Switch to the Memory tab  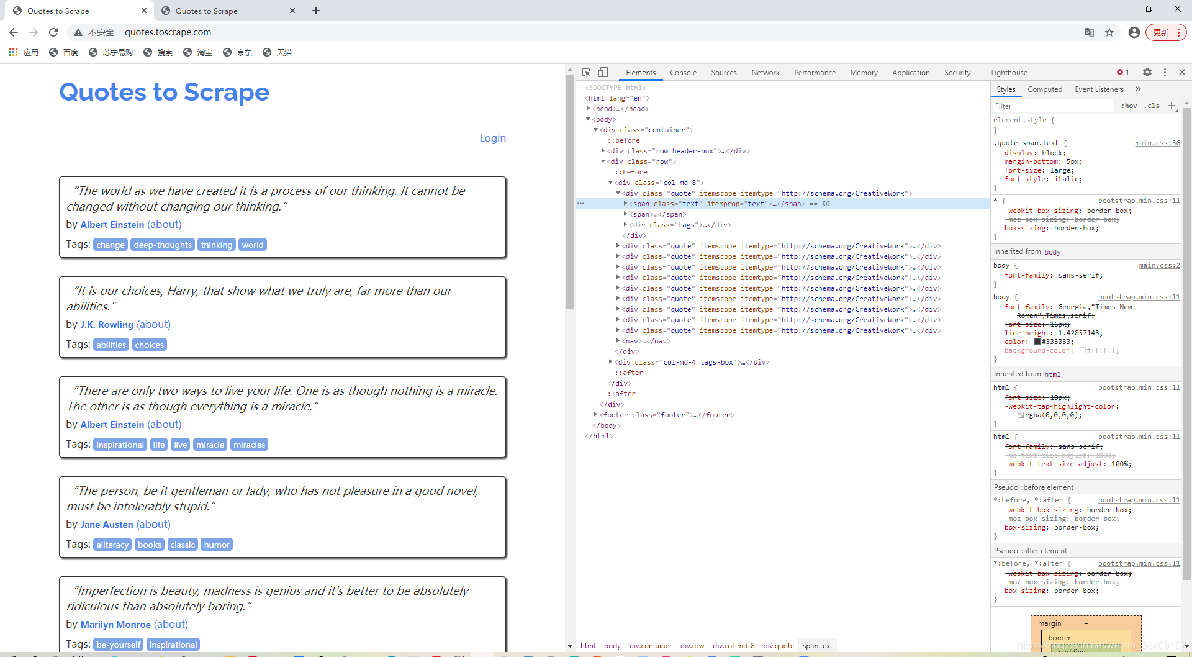point(864,73)
